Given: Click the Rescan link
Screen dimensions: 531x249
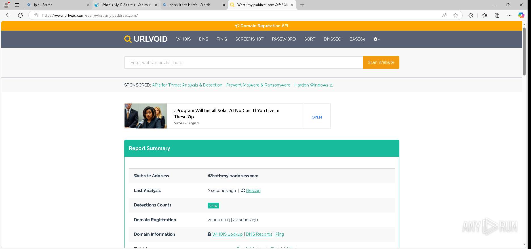Looking at the screenshot, I should point(253,191).
